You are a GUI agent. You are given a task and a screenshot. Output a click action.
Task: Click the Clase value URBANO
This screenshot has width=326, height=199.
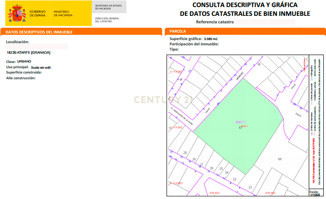coord(24,62)
